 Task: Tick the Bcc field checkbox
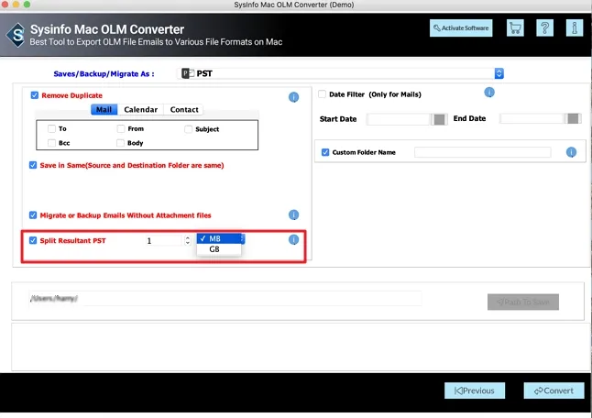[x=51, y=143]
